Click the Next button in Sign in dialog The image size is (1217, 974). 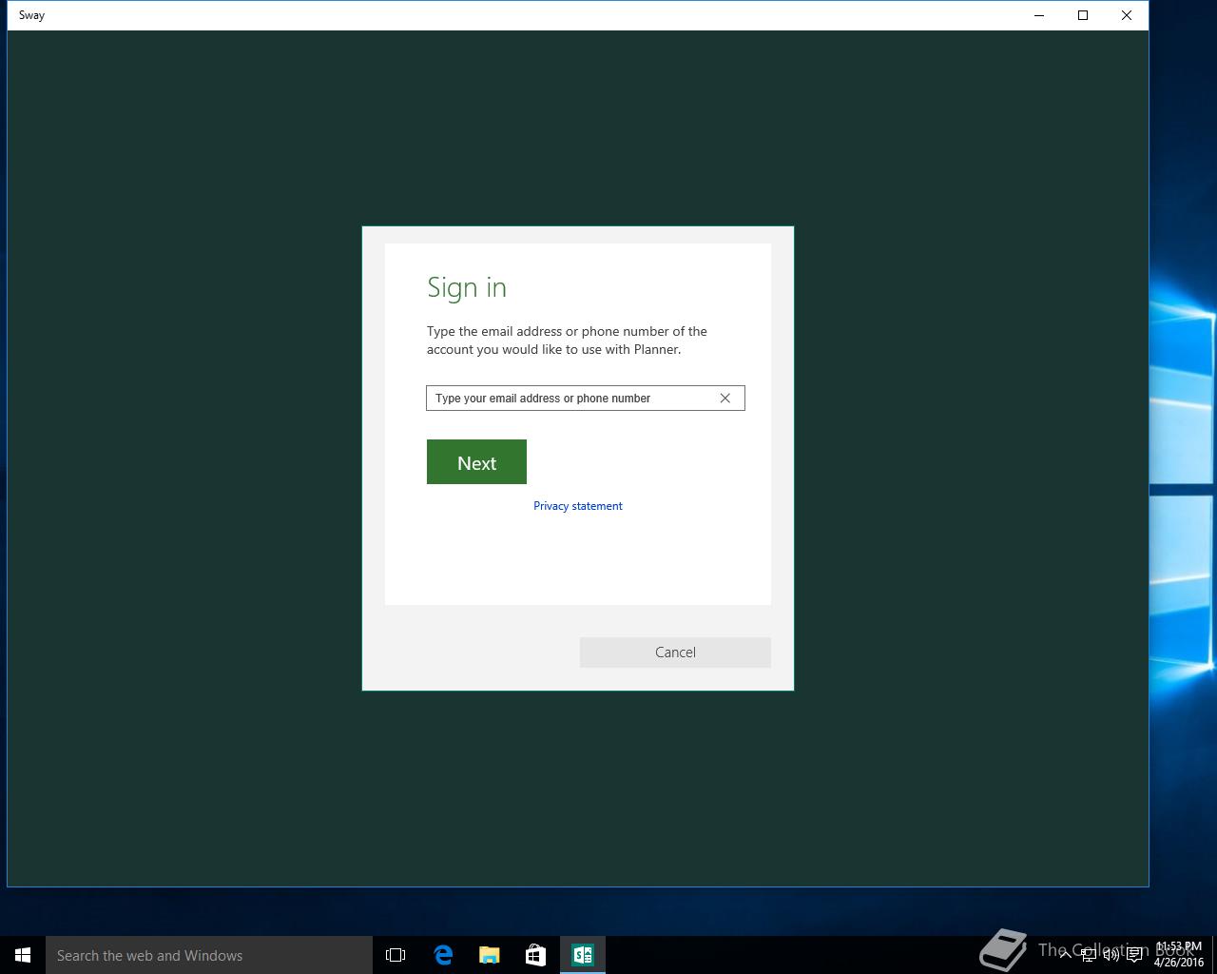click(x=476, y=462)
